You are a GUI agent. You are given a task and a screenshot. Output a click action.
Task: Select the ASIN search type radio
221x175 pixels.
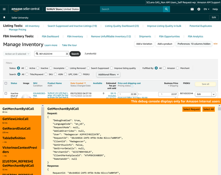(55, 74)
